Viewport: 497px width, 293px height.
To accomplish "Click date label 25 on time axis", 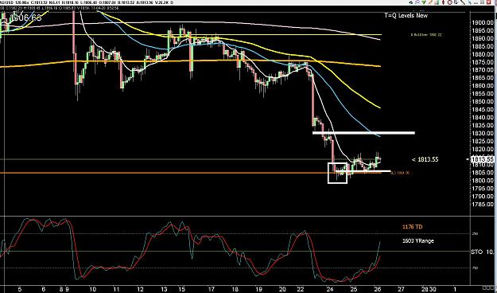I will (x=354, y=289).
